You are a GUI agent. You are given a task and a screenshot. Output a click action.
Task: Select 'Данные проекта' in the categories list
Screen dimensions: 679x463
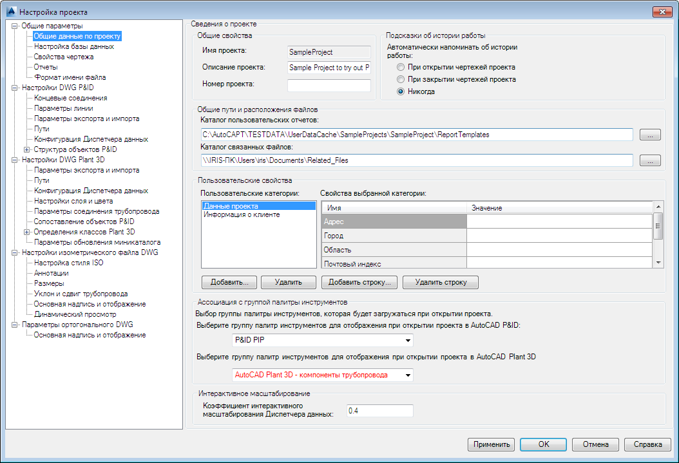(258, 206)
